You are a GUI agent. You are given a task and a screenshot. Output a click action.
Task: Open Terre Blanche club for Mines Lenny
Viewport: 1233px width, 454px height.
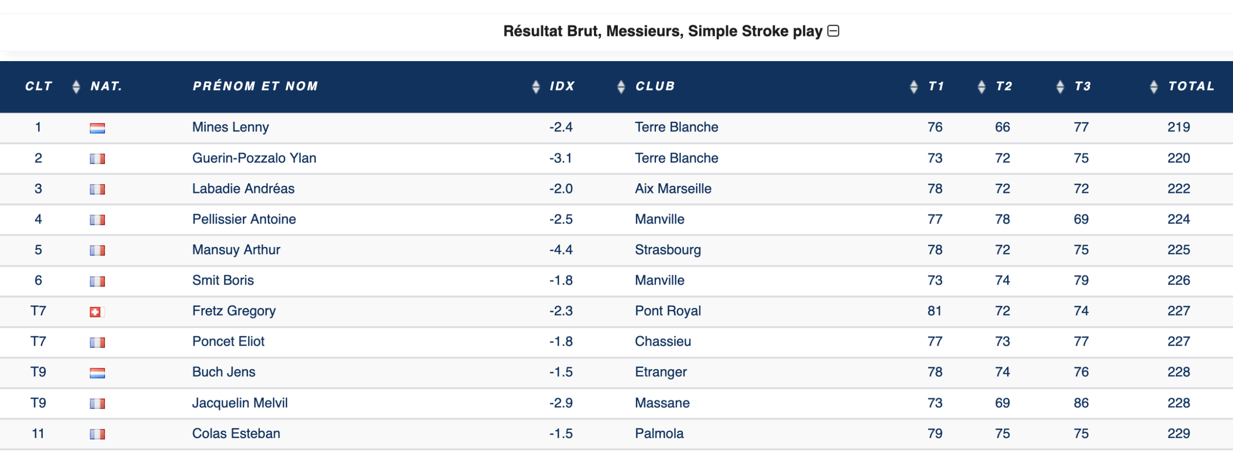(676, 127)
